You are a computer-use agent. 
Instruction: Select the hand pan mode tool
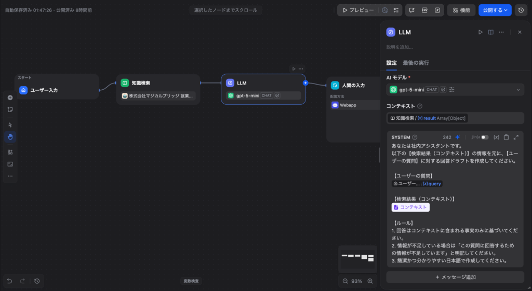pyautogui.click(x=10, y=137)
